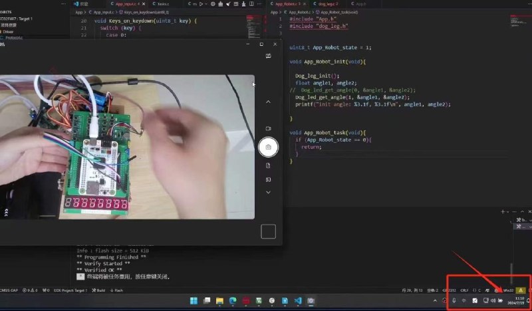
Task: Select document scan mode in camera
Action: 268,165
